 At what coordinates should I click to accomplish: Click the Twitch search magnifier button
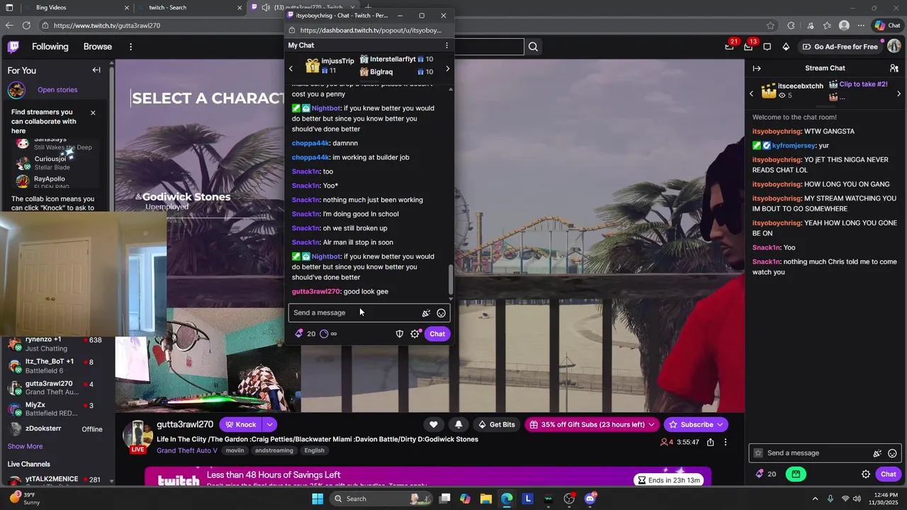click(x=533, y=47)
